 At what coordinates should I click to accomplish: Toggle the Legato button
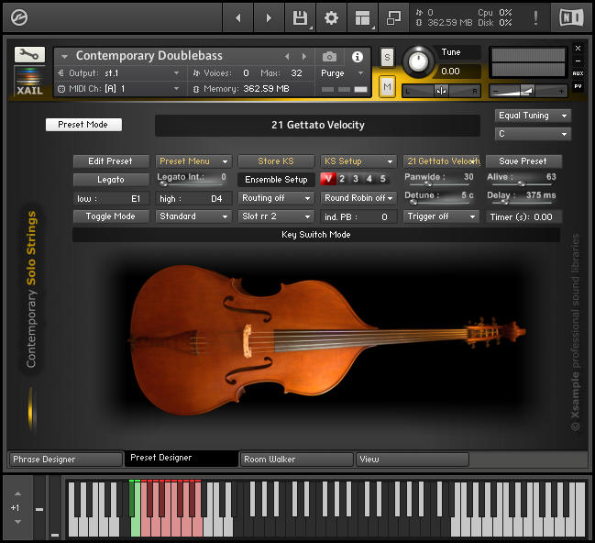tap(111, 180)
